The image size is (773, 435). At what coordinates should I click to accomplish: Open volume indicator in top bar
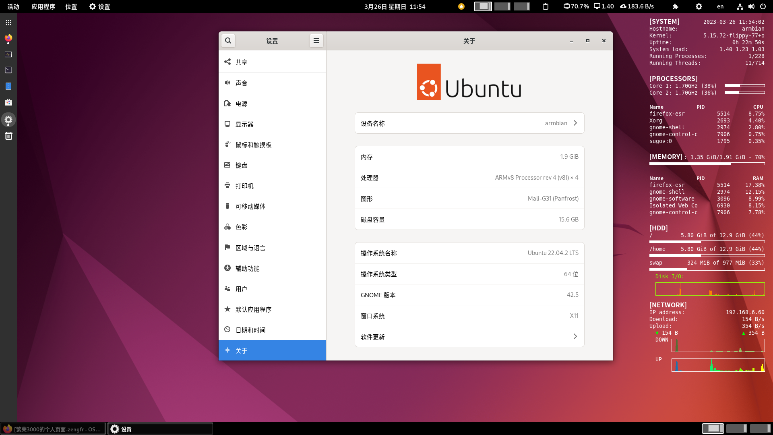pyautogui.click(x=751, y=6)
